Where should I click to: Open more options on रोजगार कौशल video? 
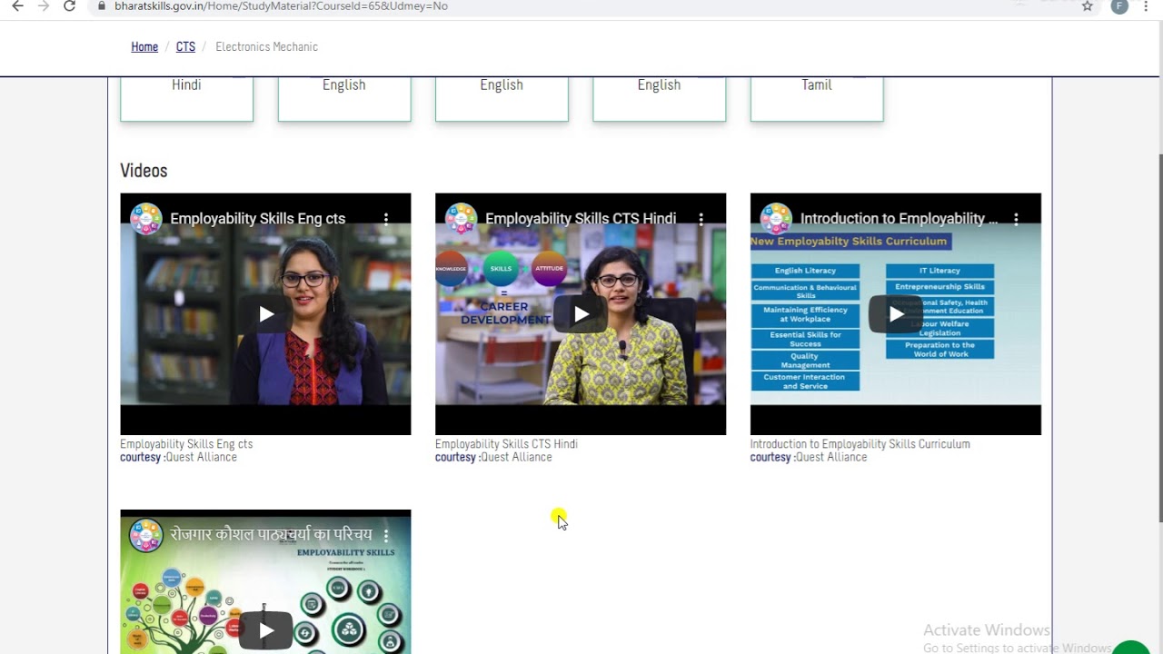[x=386, y=535]
